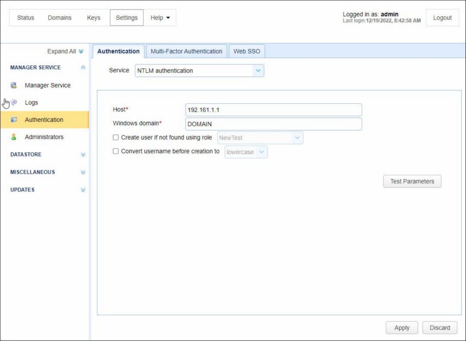The image size is (466, 341).
Task: Open the Help menu dropdown
Action: (x=160, y=18)
